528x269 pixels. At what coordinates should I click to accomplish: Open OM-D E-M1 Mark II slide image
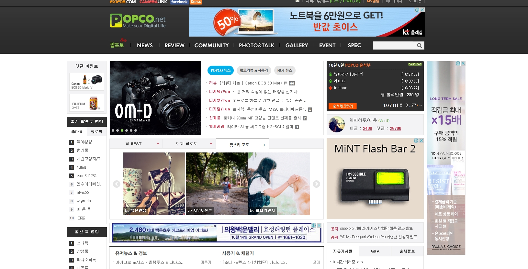pos(155,98)
